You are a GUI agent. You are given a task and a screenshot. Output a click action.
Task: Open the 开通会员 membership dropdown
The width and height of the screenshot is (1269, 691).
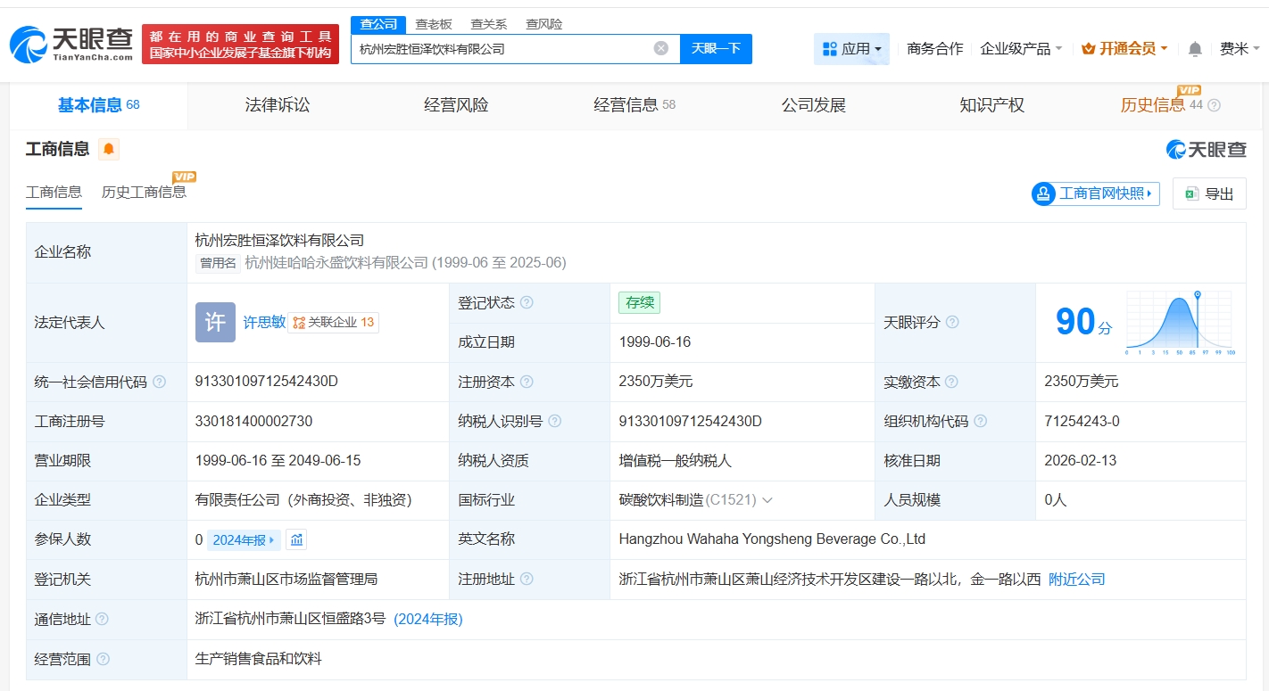click(1124, 49)
